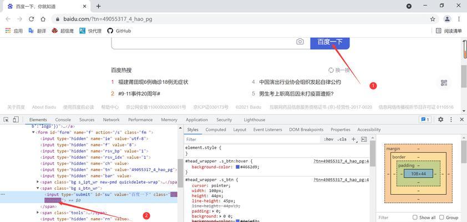
Task: Switch to the Network tab
Action: (111, 119)
